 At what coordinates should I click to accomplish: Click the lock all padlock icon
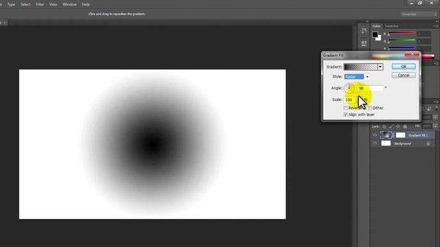click(405, 126)
